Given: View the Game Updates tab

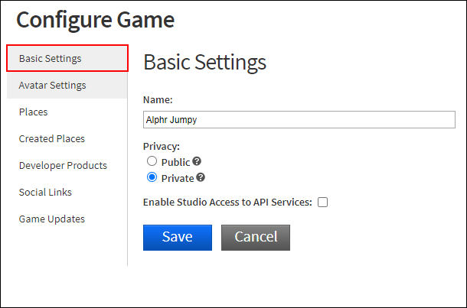Looking at the screenshot, I should 52,219.
